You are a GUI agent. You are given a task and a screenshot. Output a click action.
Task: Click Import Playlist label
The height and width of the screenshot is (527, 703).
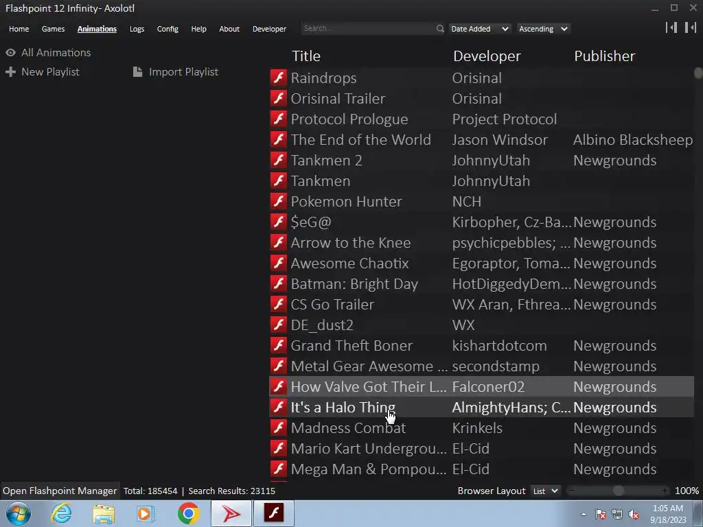tap(184, 71)
